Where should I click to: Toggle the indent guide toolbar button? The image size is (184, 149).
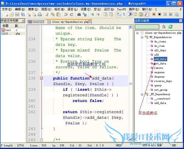[x=130, y=14]
